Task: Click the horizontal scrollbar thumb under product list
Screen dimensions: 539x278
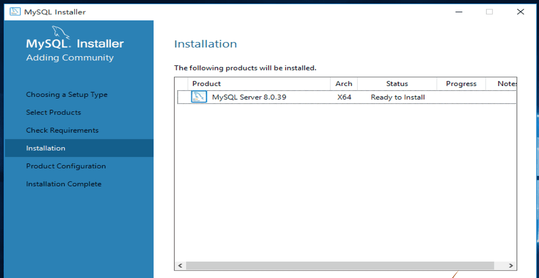Action: [x=339, y=266]
